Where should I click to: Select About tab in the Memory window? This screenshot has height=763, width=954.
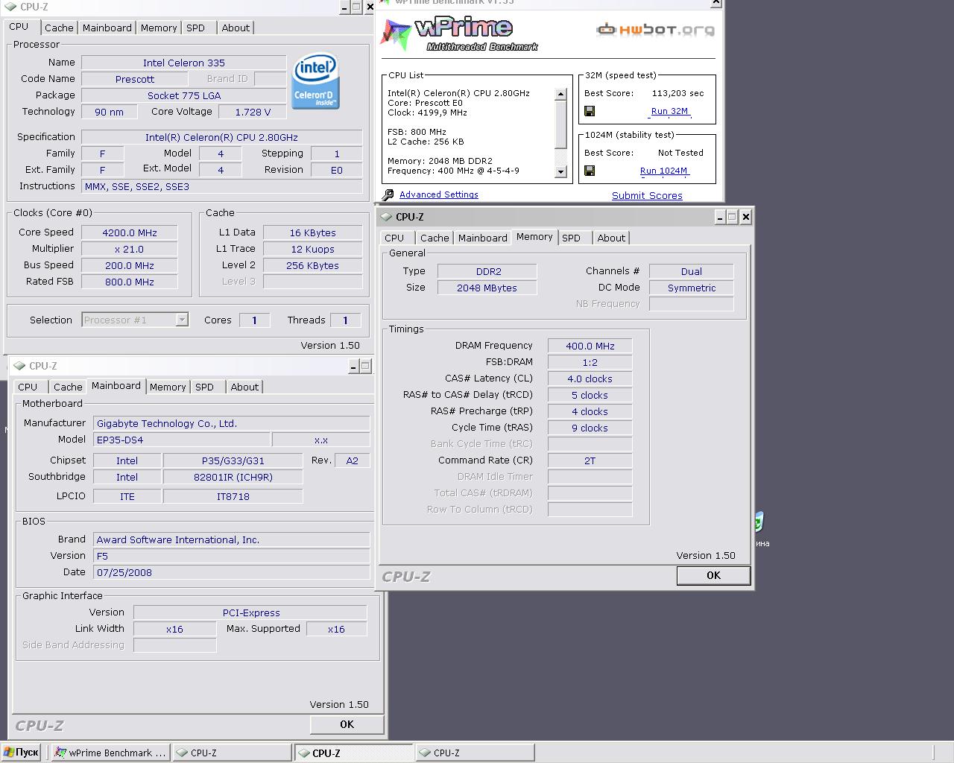[x=611, y=238]
